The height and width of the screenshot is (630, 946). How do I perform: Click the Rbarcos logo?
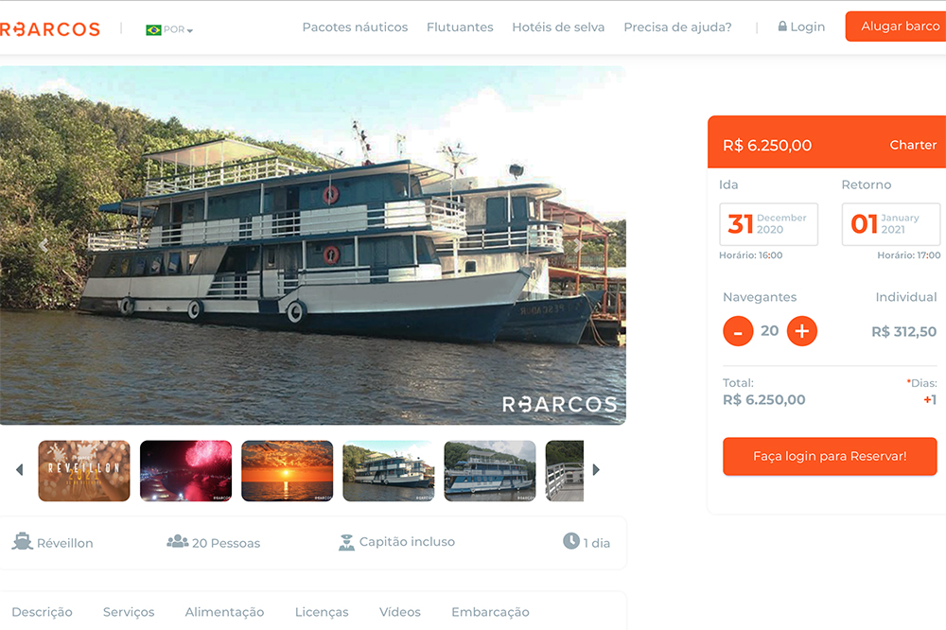point(50,29)
